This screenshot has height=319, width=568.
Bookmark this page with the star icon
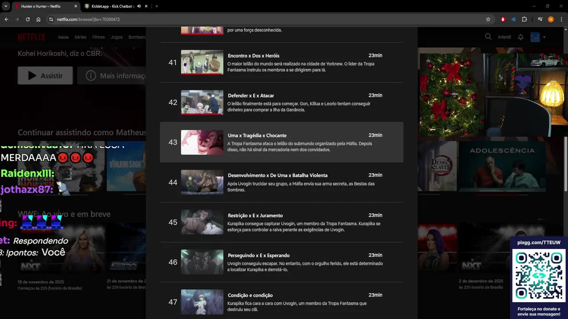(488, 19)
